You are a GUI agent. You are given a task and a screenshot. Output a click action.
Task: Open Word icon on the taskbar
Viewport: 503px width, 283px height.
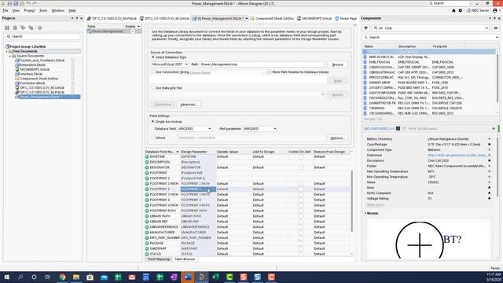tap(188, 277)
